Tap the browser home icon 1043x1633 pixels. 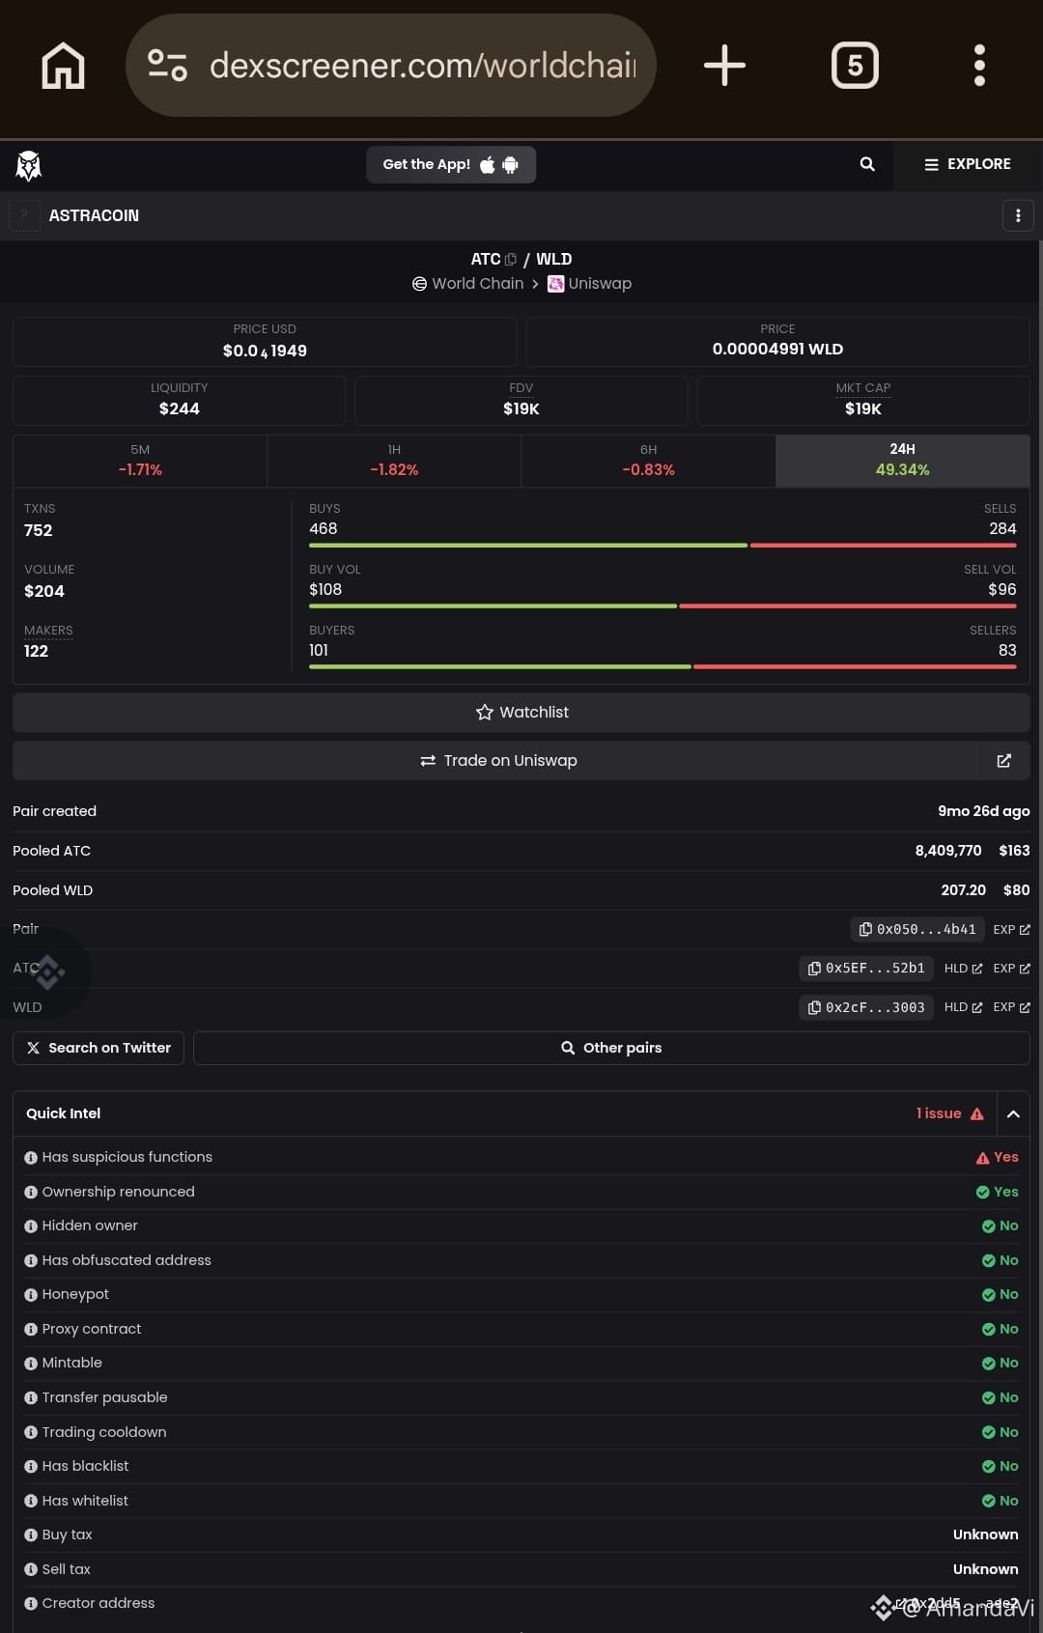[x=63, y=66]
